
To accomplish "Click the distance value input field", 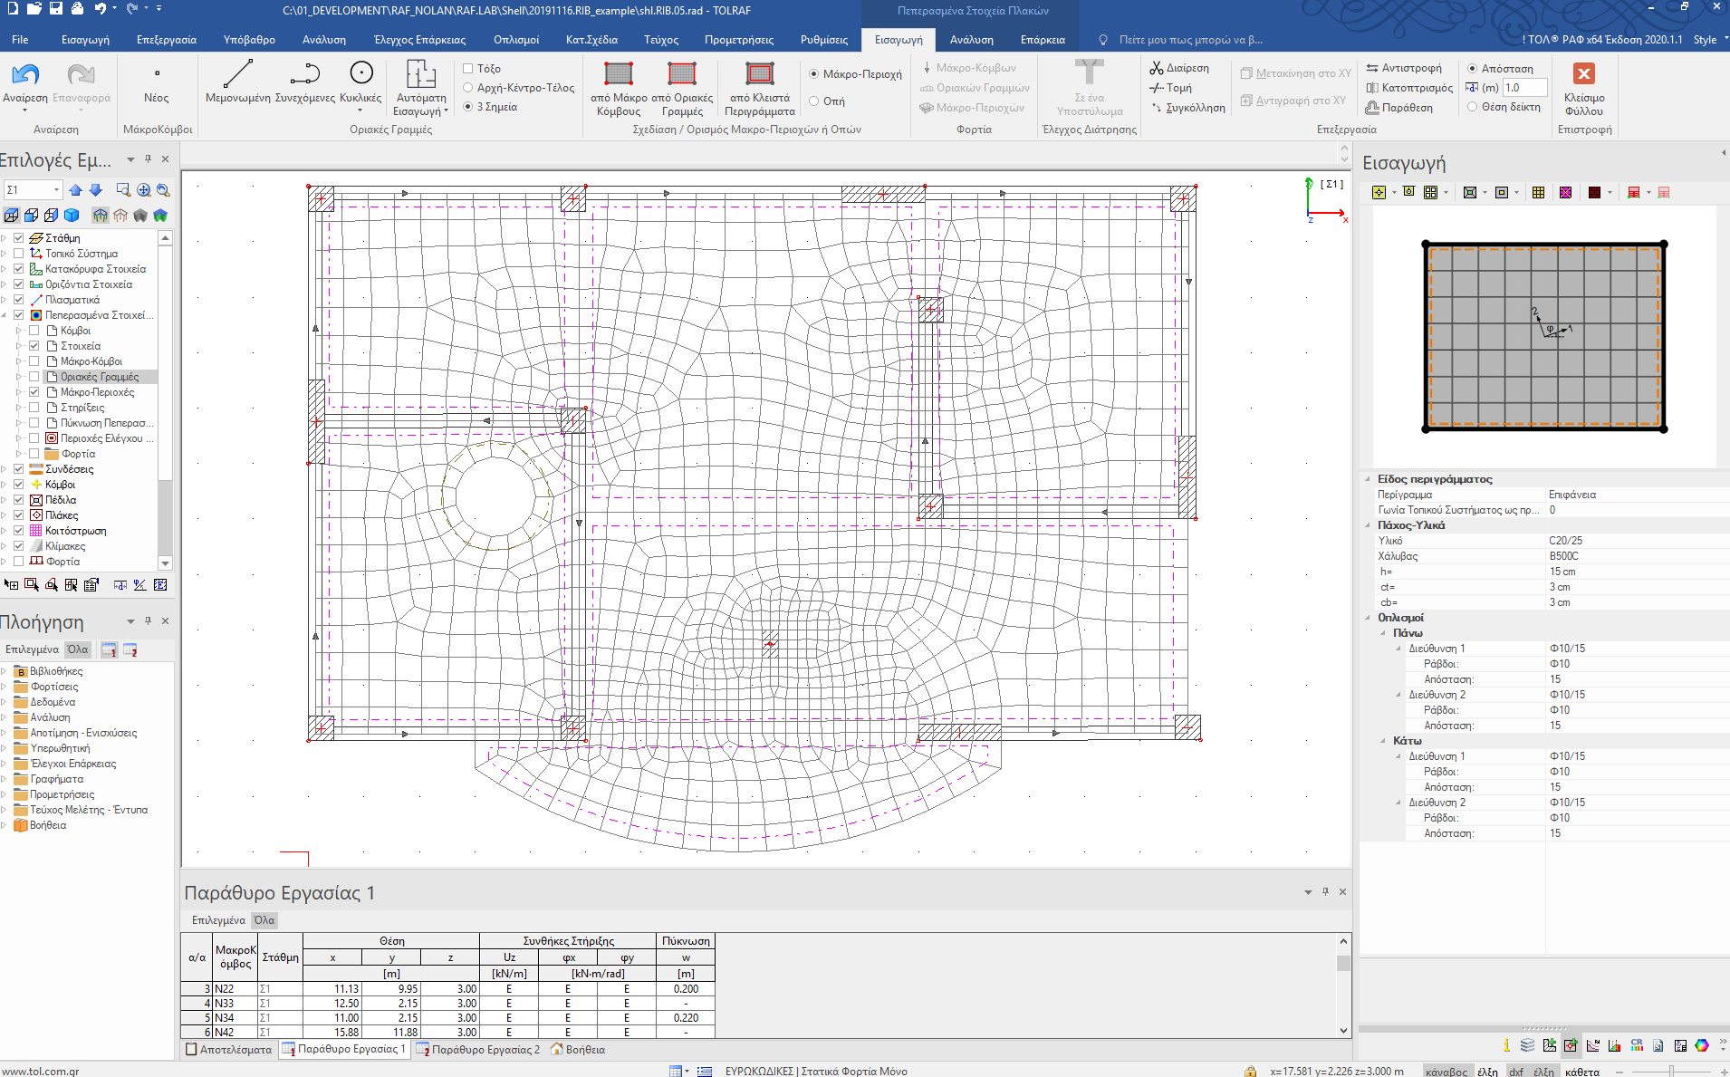I will [1523, 88].
